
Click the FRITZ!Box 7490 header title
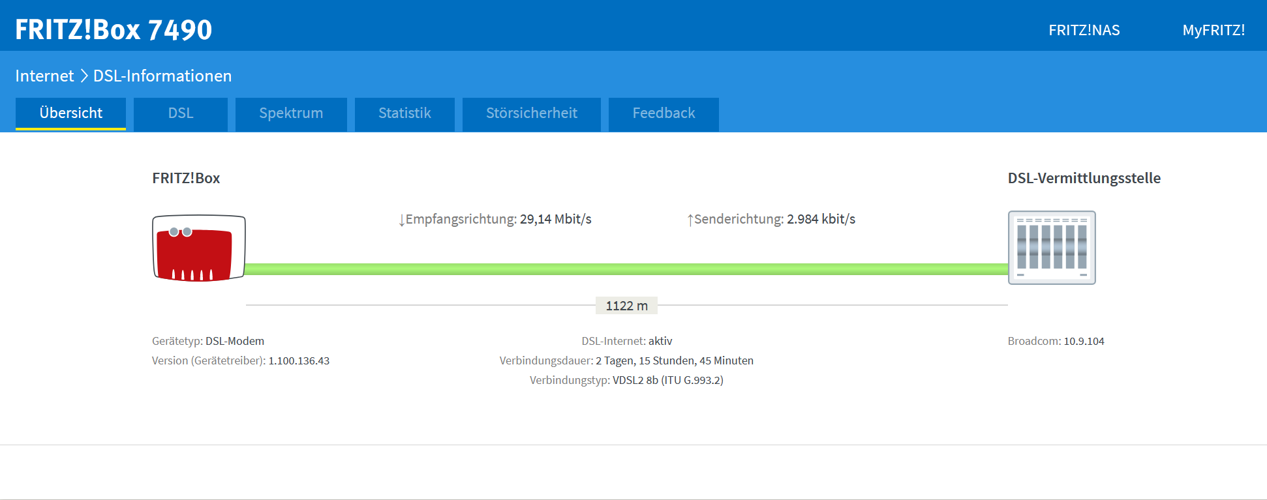point(114,30)
